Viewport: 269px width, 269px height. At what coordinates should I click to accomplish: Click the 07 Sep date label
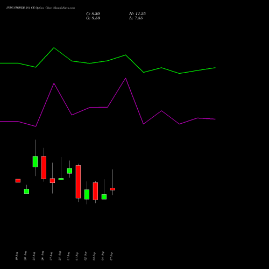click(x=111, y=256)
